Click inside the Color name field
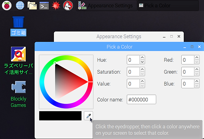The width and height of the screenshot is (204, 139). click(142, 100)
